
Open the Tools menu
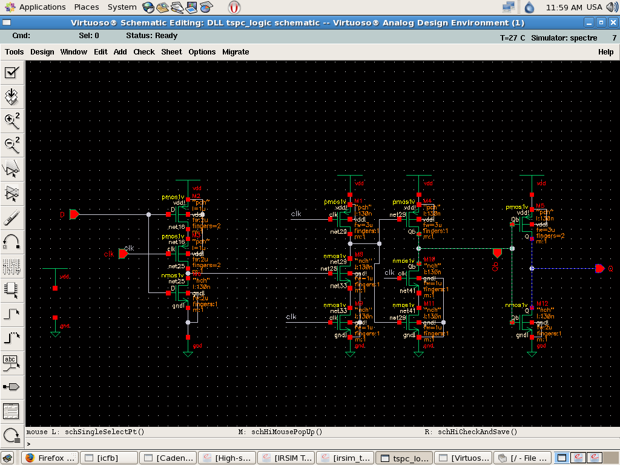pos(15,52)
